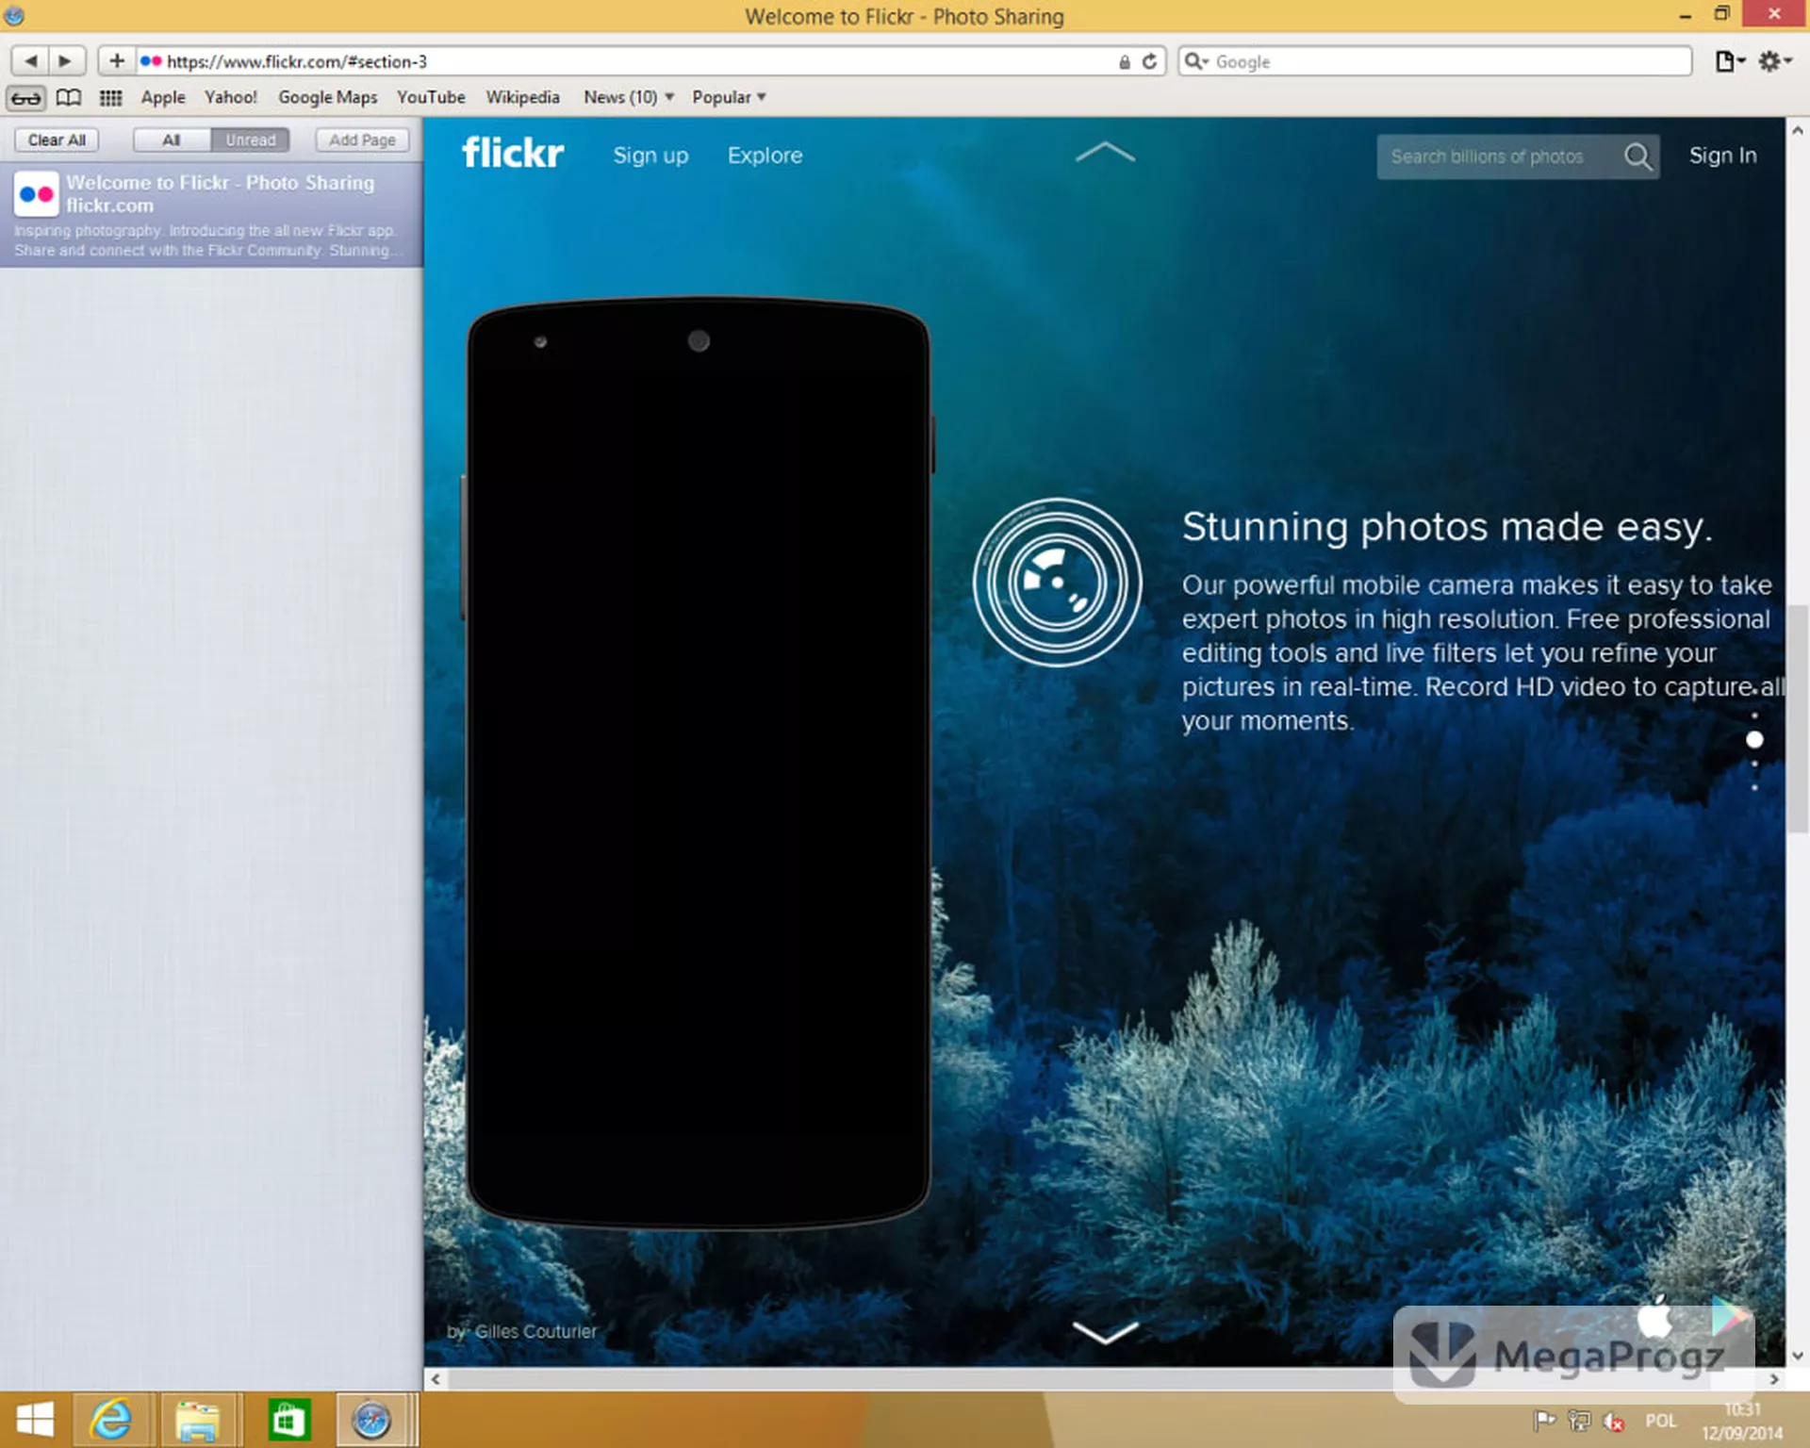The image size is (1810, 1448).
Task: Click the flickr logo
Action: (513, 153)
